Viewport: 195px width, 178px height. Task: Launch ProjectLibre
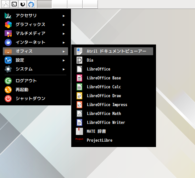point(113,140)
